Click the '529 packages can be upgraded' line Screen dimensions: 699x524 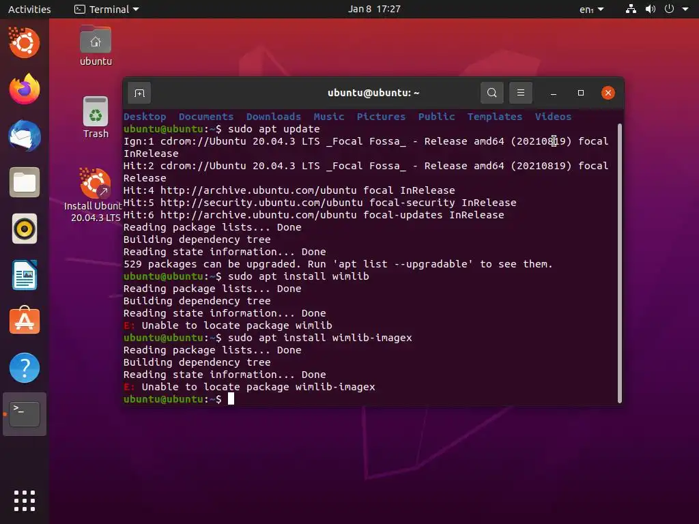pyautogui.click(x=338, y=264)
